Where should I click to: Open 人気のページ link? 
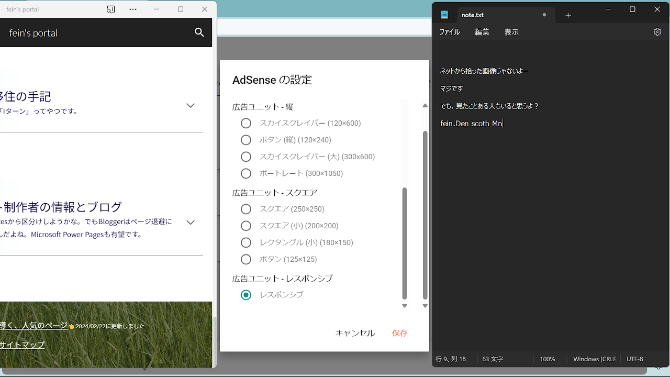click(34, 325)
